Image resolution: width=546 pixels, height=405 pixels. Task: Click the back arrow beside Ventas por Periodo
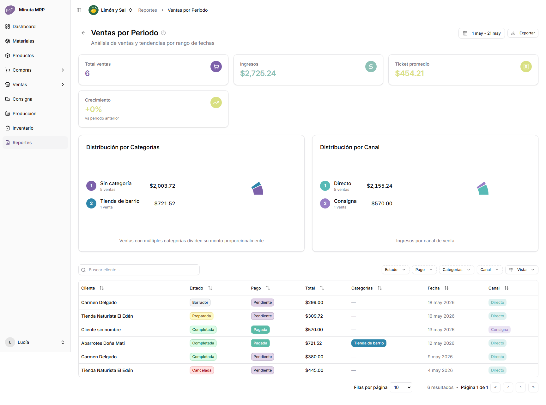point(83,33)
